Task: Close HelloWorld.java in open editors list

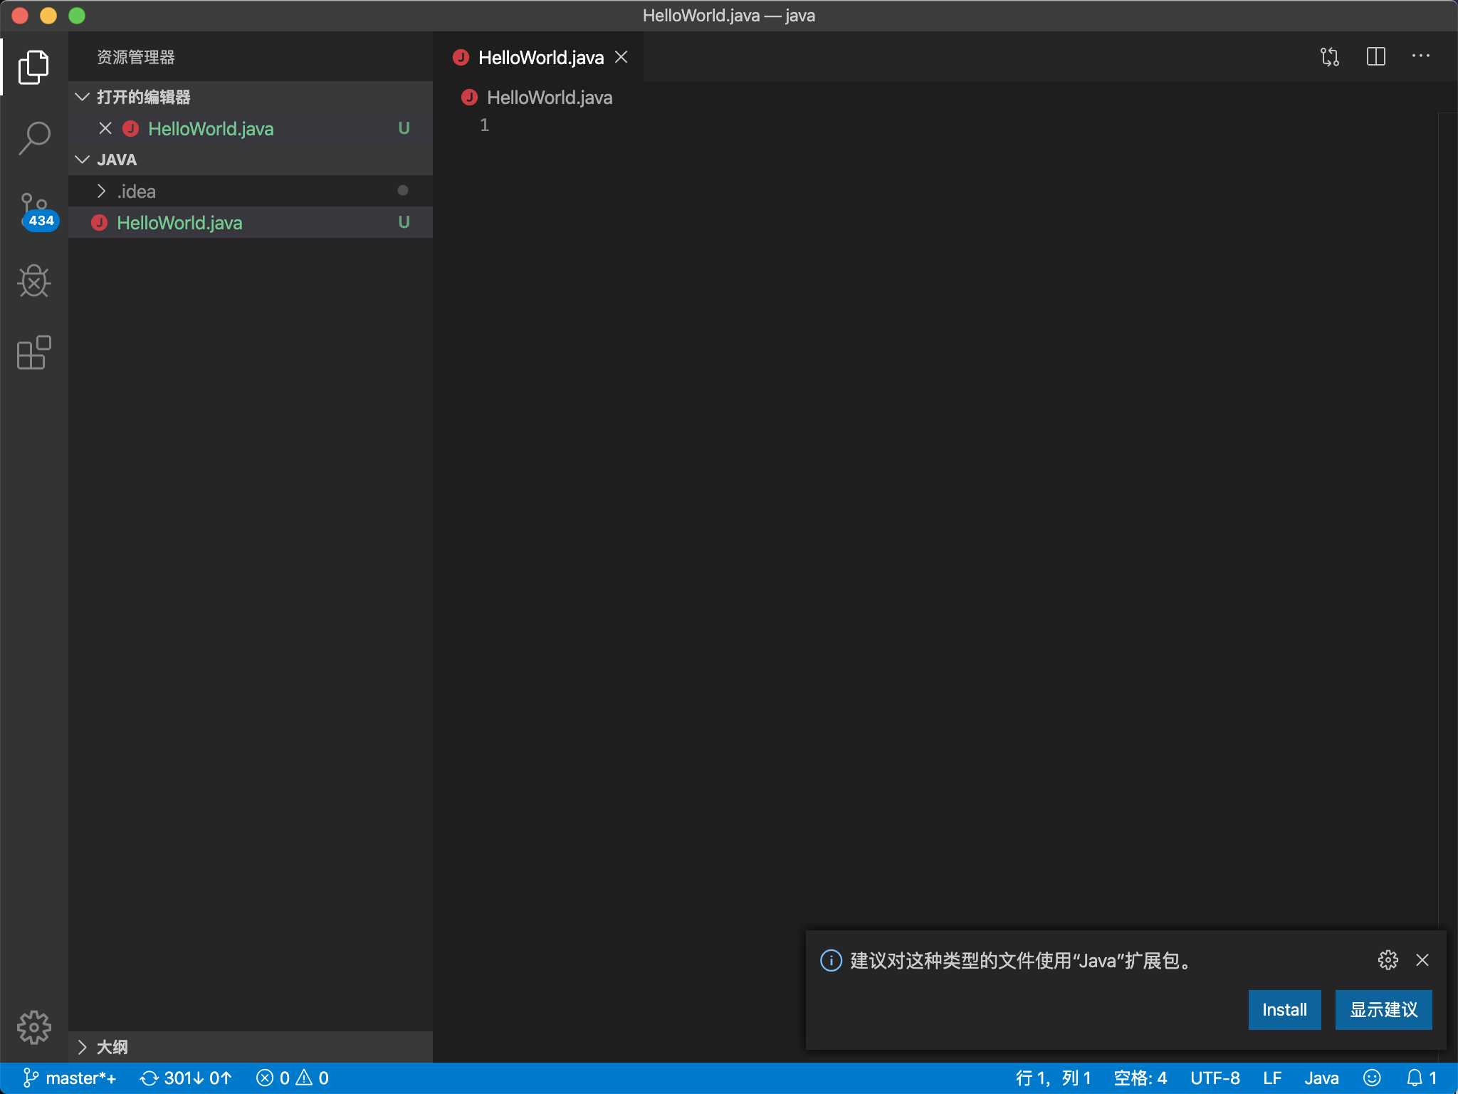Action: pyautogui.click(x=105, y=128)
